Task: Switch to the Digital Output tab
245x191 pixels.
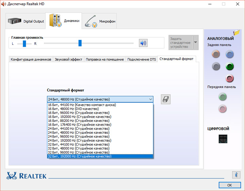Action: 26,21
